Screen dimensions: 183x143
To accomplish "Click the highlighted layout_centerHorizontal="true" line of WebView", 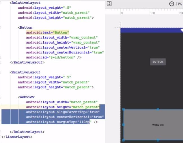I will (x=65, y=117).
